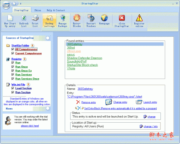This screenshot has height=144, width=180.
Task: Uncheck the Run Once registry checkbox
Action: 13,67
